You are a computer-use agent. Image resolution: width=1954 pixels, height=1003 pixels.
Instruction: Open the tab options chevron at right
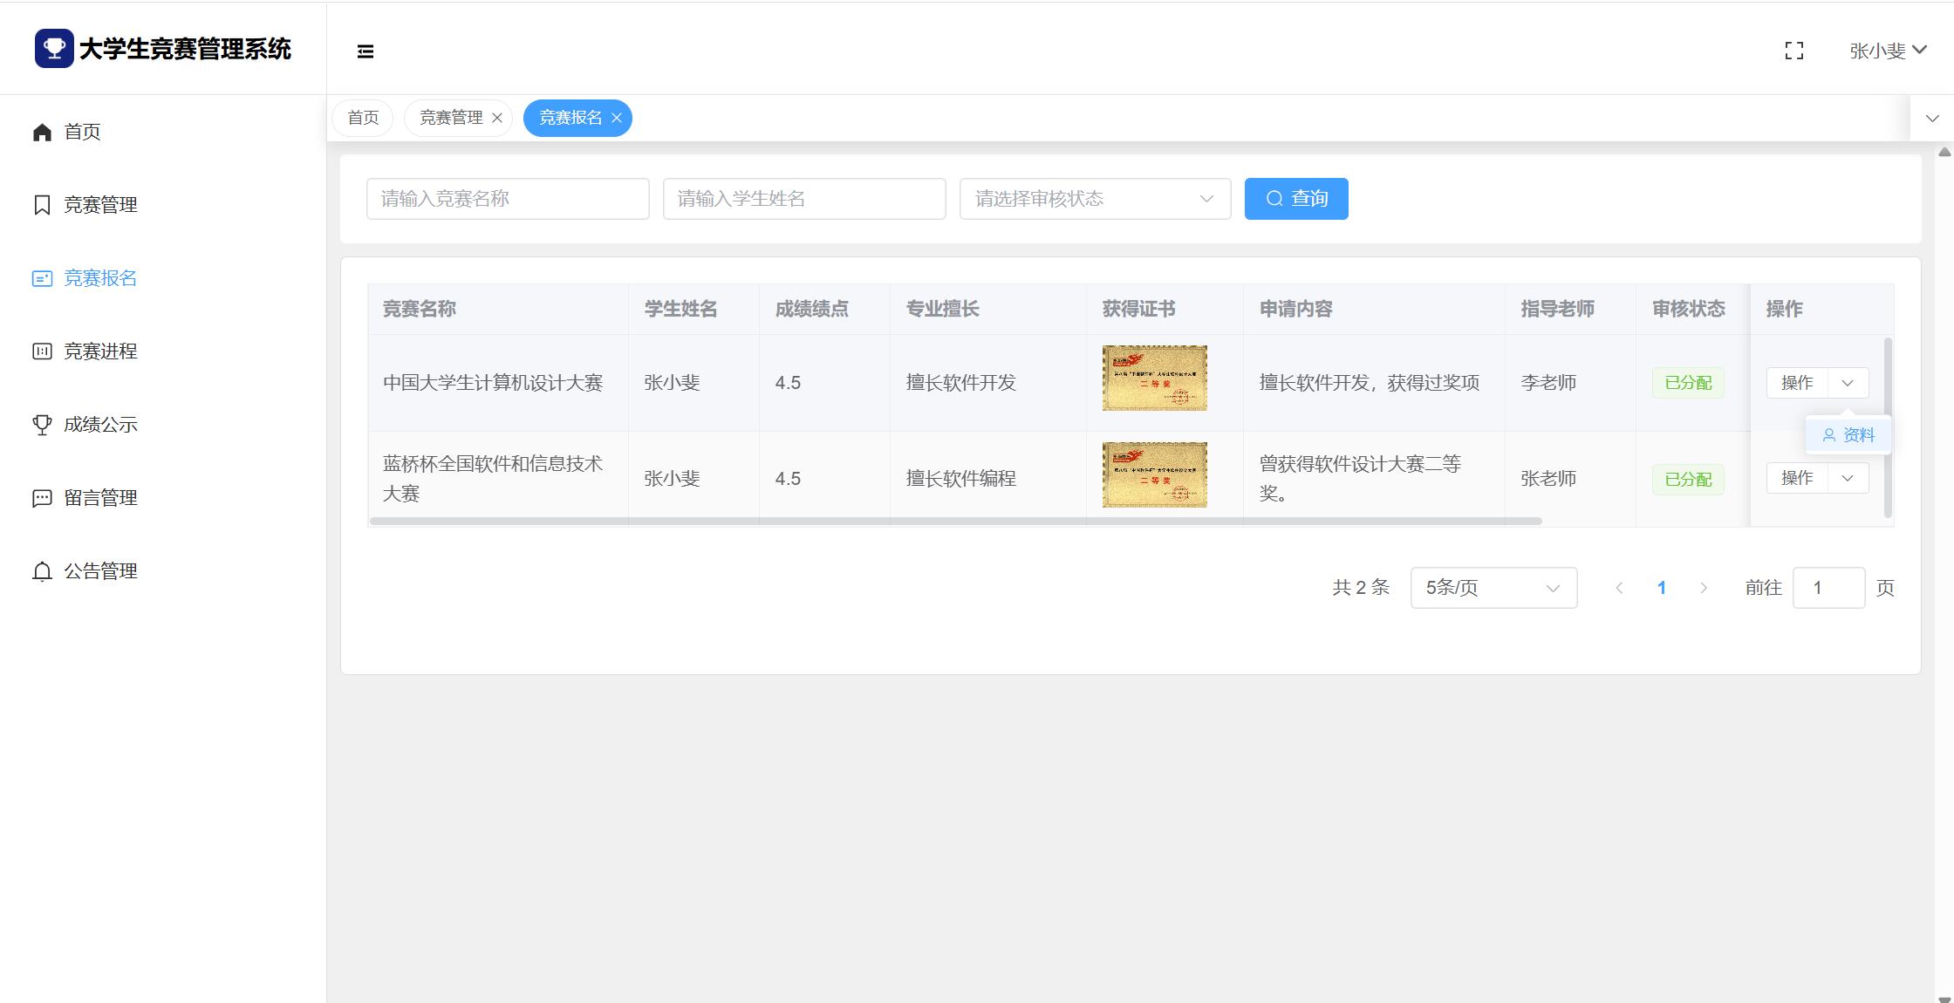(x=1931, y=119)
